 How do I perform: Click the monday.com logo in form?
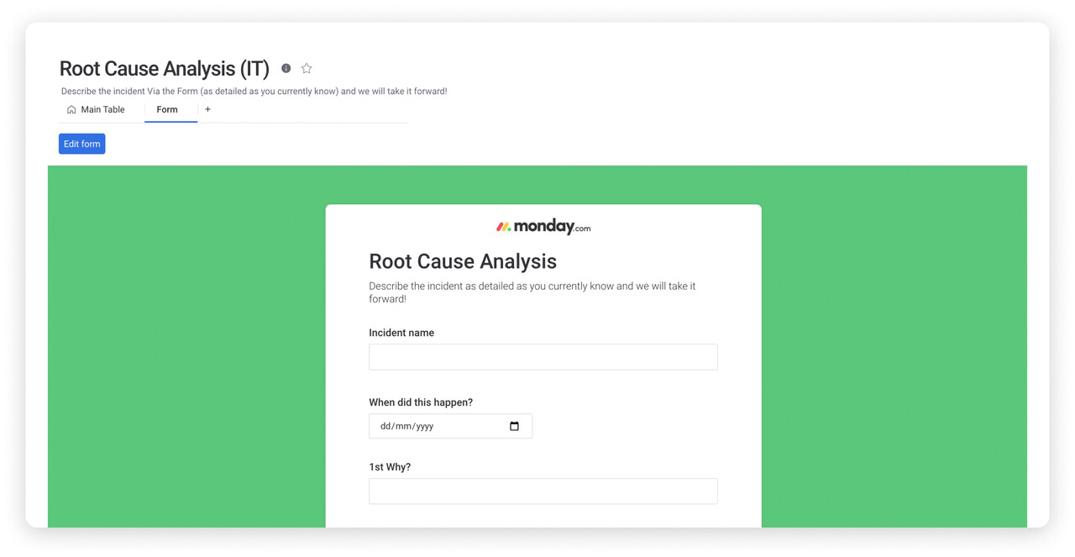click(x=543, y=227)
